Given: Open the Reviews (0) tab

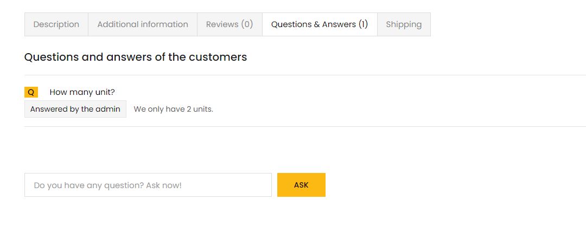Looking at the screenshot, I should tap(230, 24).
